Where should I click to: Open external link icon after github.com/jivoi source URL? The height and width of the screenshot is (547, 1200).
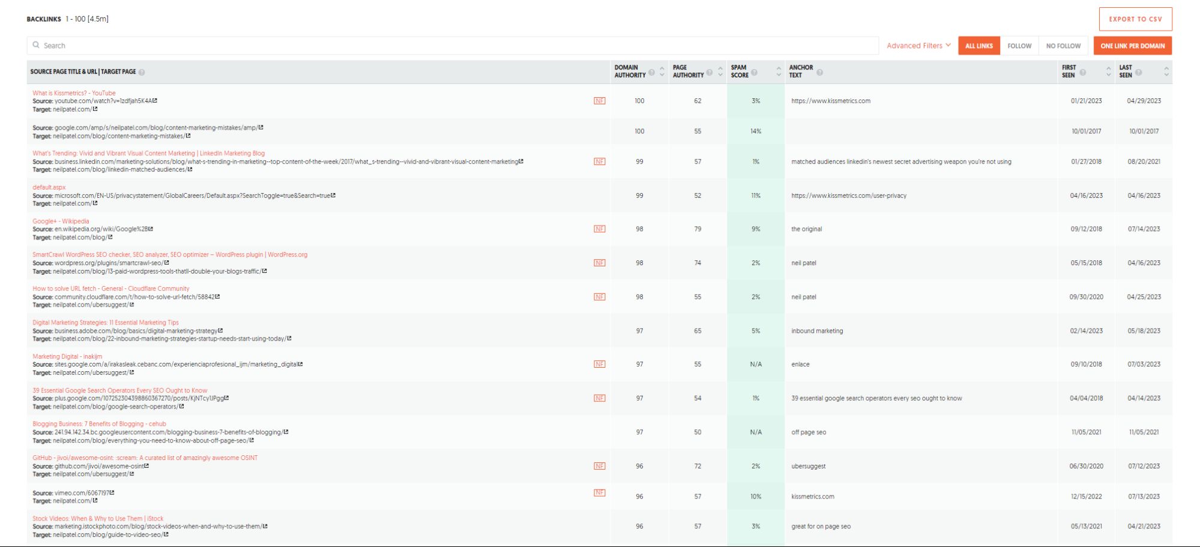146,465
